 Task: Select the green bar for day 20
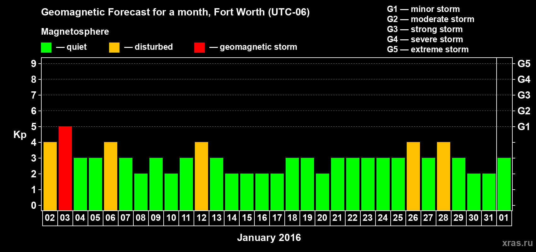(323, 192)
